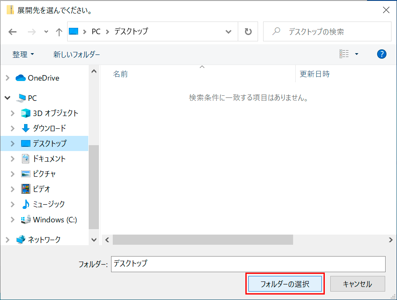The width and height of the screenshot is (397, 300).
Task: Click the 3D オブジェクト cube icon
Action: tap(26, 113)
